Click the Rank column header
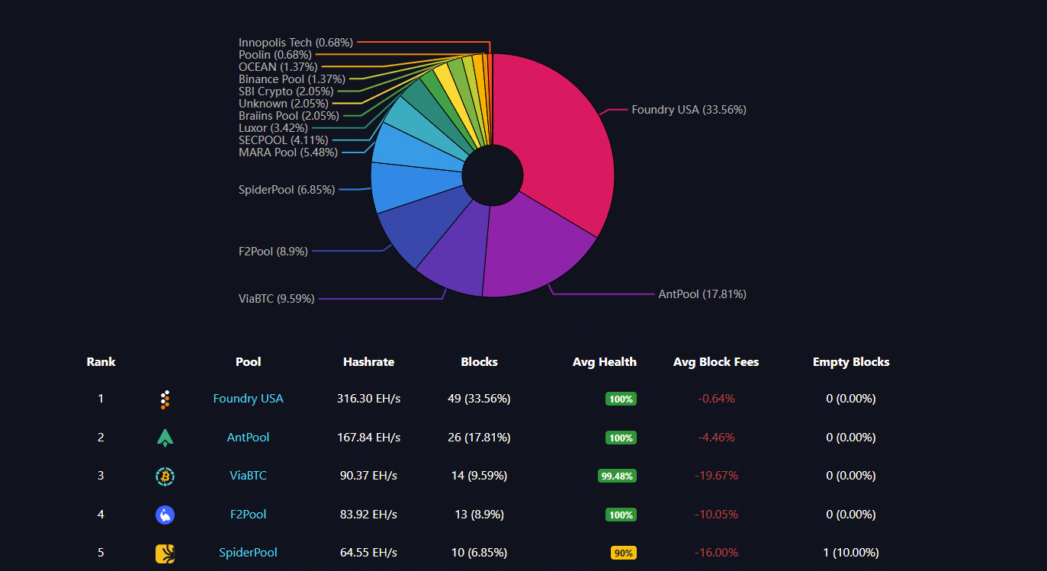This screenshot has height=571, width=1047. pyautogui.click(x=101, y=362)
